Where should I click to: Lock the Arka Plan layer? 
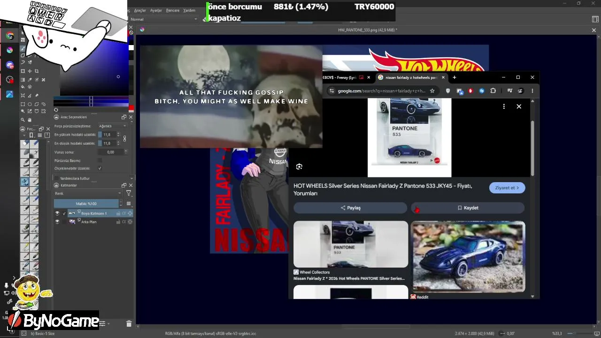coord(118,222)
